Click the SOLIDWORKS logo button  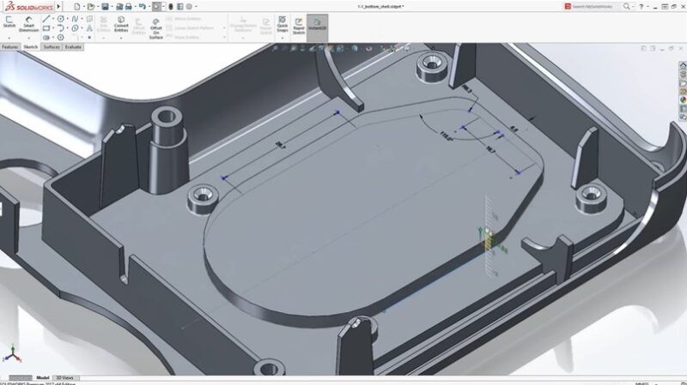[x=29, y=7]
